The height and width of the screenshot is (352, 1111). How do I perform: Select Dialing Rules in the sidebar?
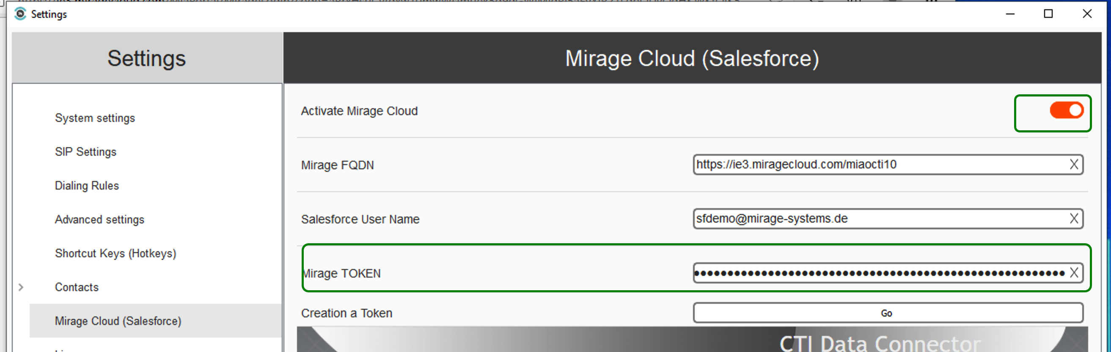point(87,185)
